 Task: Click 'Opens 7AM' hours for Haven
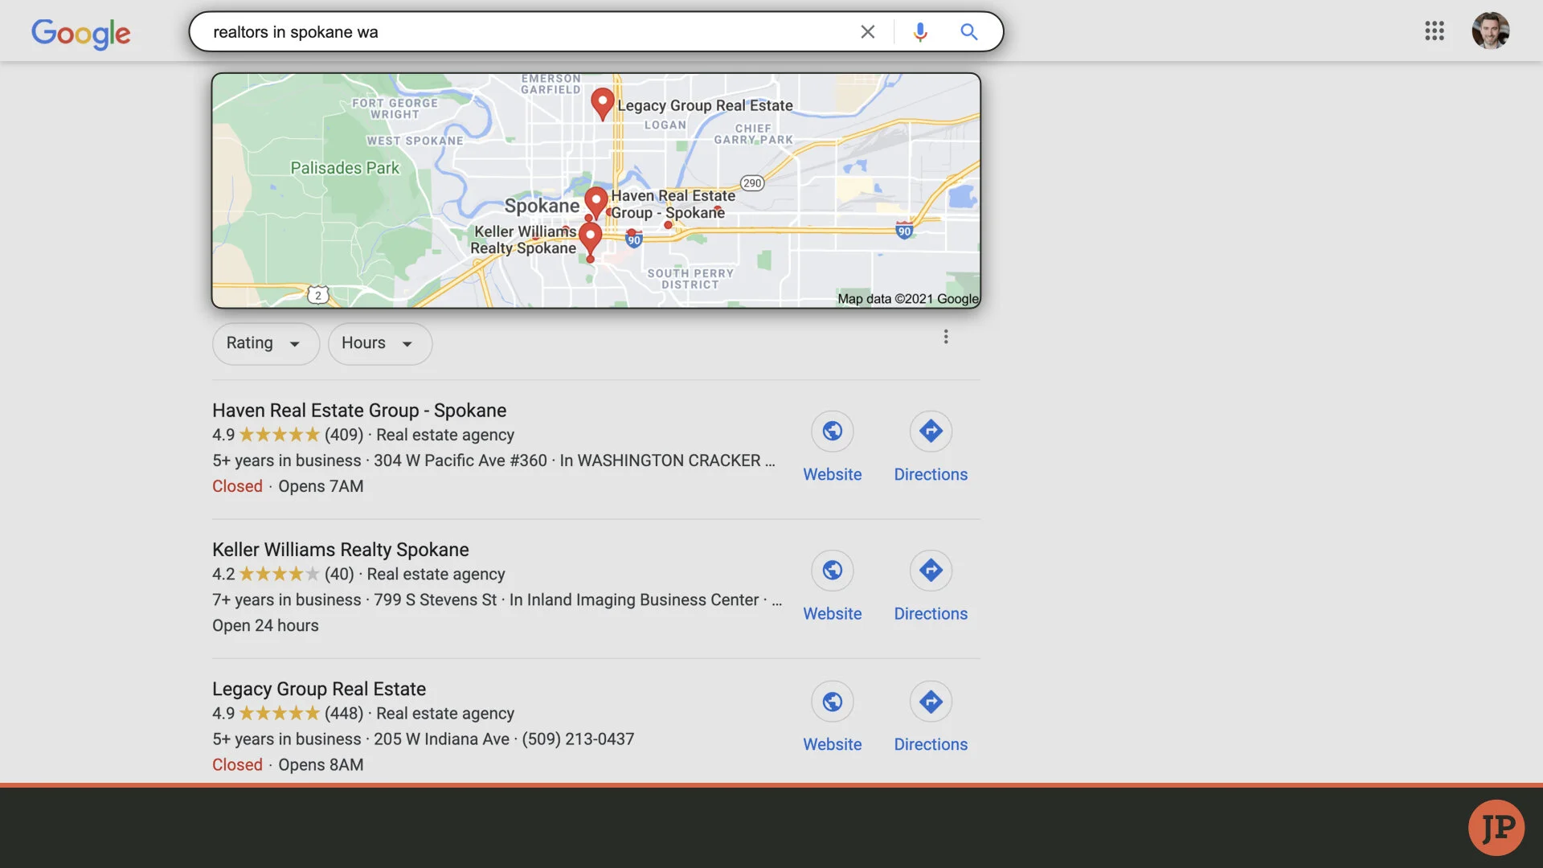[x=321, y=486]
